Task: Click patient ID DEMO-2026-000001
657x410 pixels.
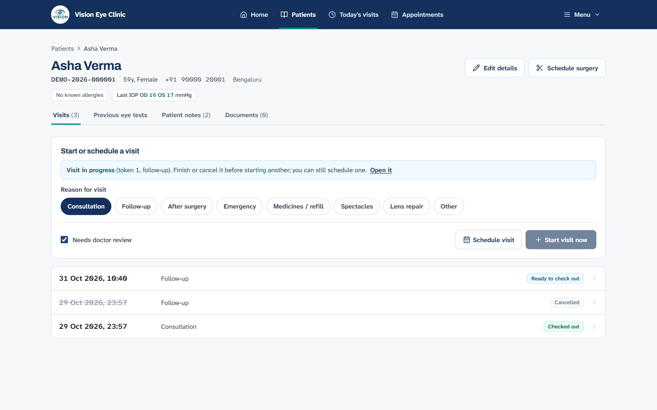Action: [x=83, y=80]
